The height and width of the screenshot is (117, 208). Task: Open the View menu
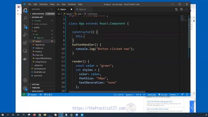[52, 4]
